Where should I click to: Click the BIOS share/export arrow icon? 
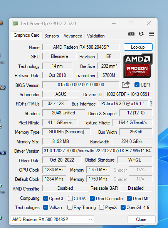coord(126,85)
